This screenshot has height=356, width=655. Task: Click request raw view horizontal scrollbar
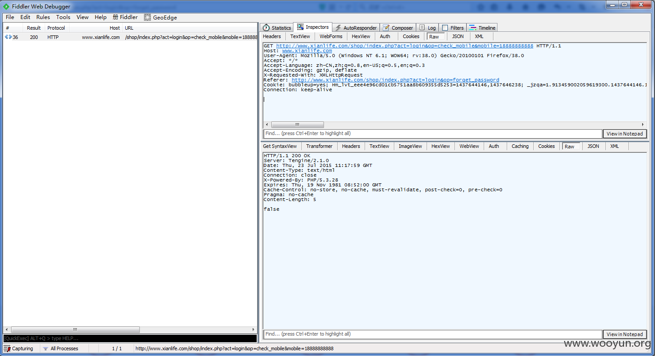pyautogui.click(x=297, y=124)
